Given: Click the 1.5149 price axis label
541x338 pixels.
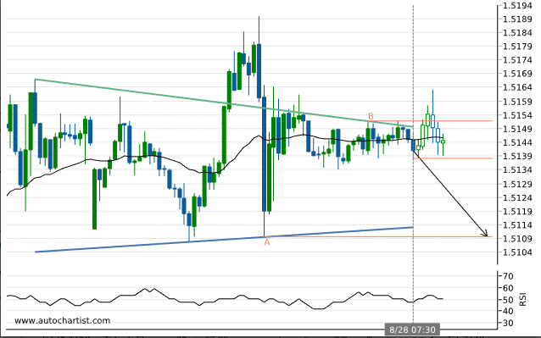Looking at the screenshot, I should [x=517, y=130].
